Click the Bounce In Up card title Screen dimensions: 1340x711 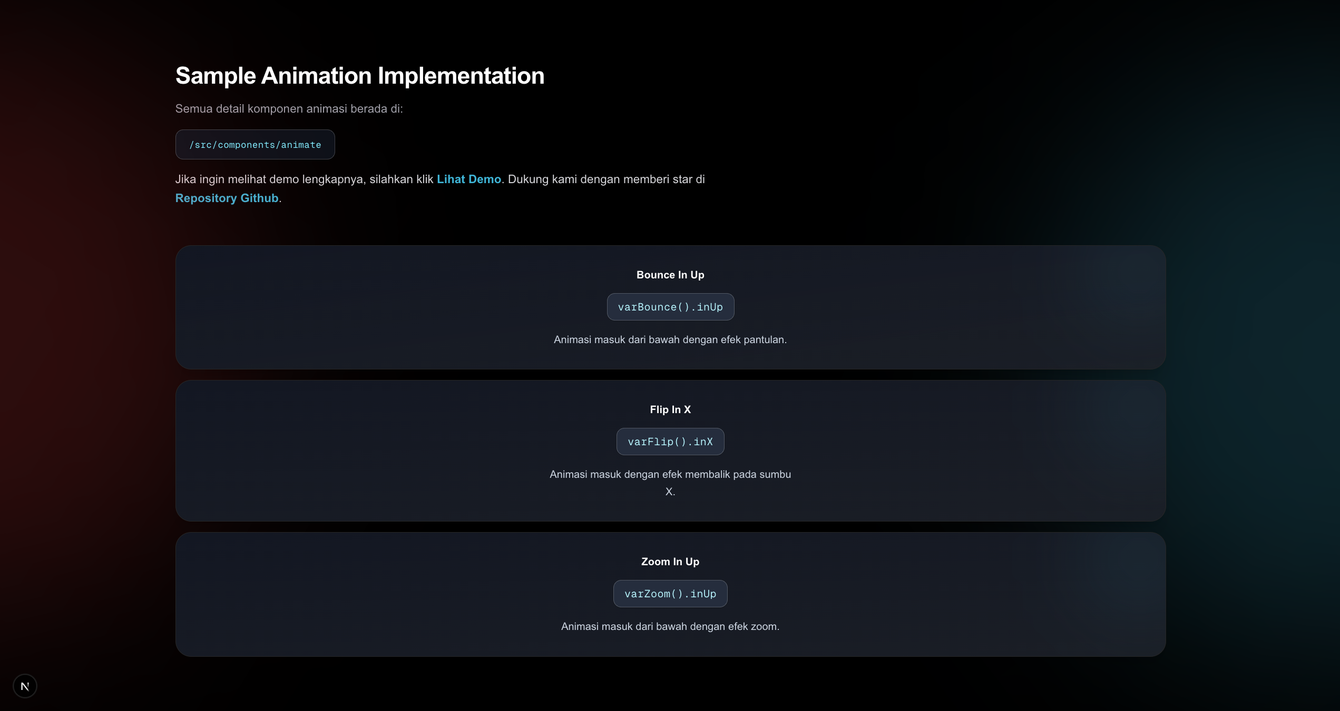pyautogui.click(x=670, y=274)
